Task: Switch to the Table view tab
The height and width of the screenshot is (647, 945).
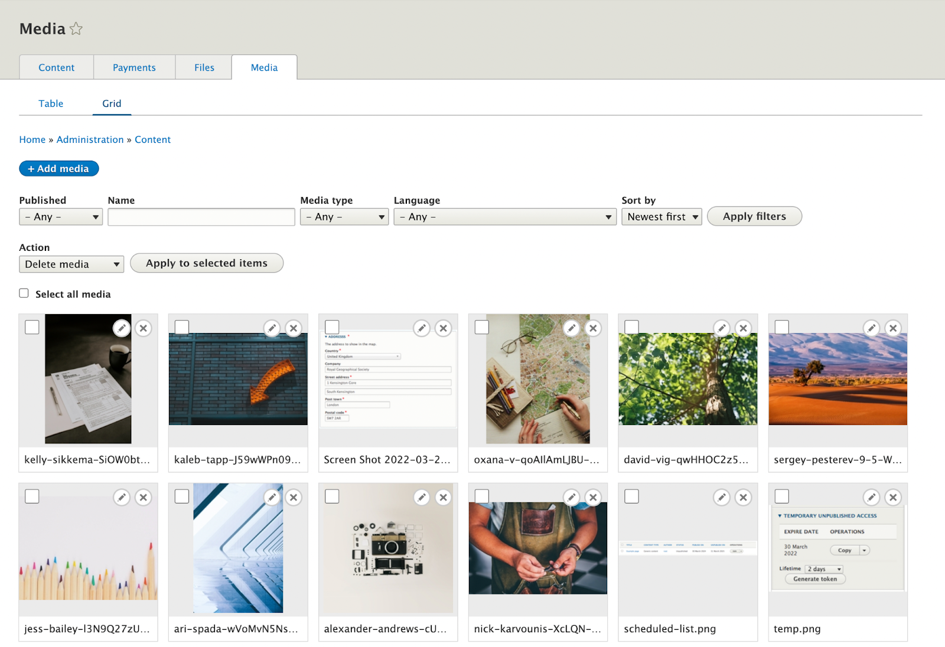Action: tap(51, 103)
